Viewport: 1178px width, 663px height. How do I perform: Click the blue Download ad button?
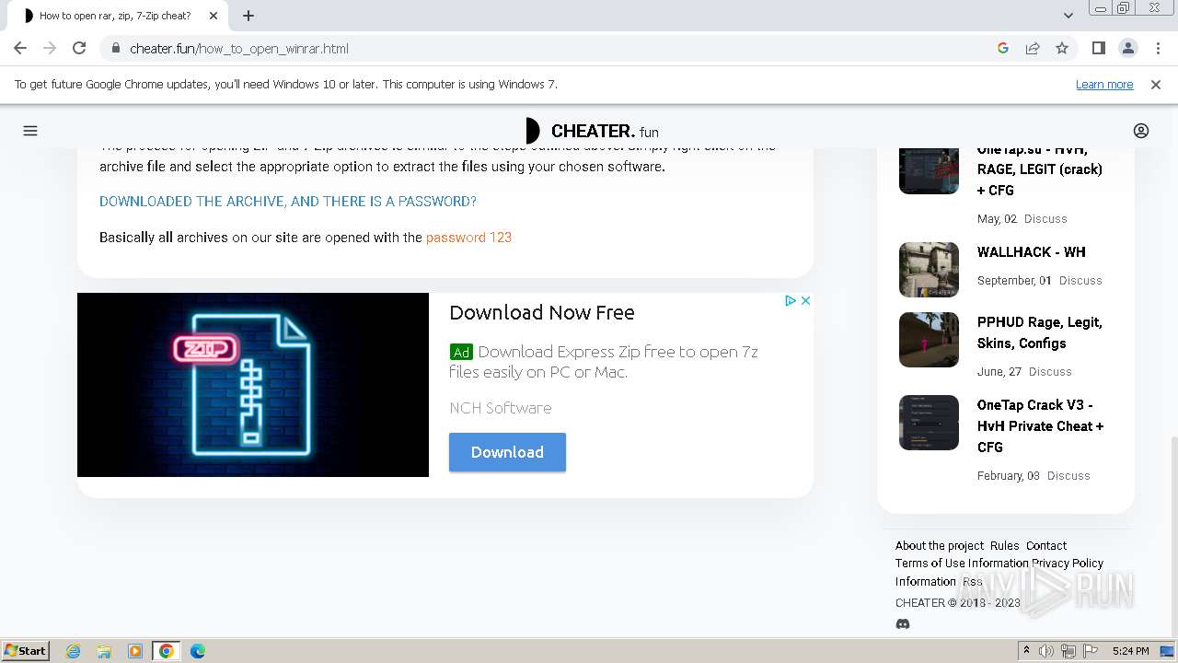pyautogui.click(x=507, y=452)
